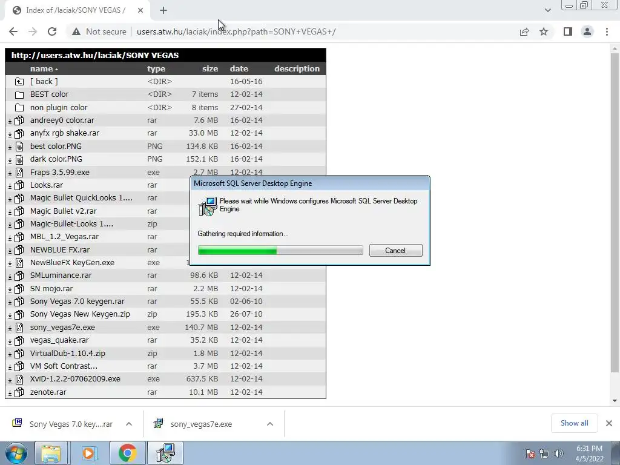Close the downloads bar
The height and width of the screenshot is (465, 620).
click(x=609, y=423)
